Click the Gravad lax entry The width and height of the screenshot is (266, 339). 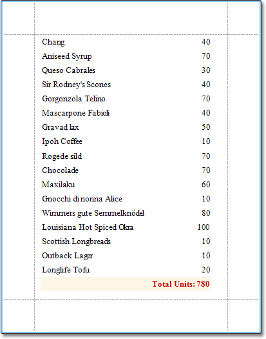click(x=61, y=127)
